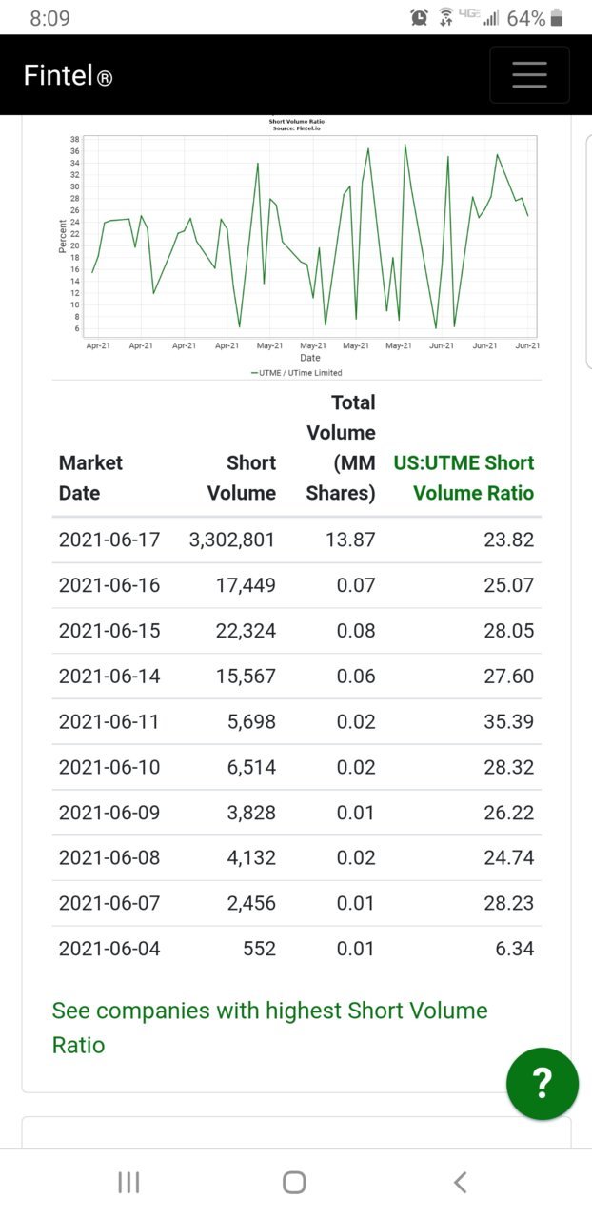Tap the chart peak near Jun-21

point(497,154)
